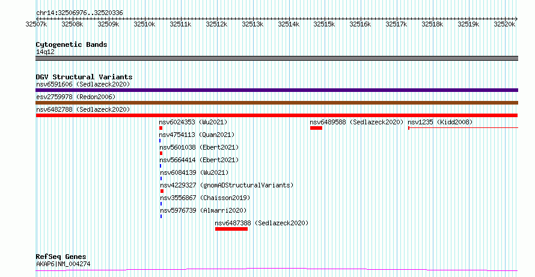Click the Cytogenetic Bands track title
This screenshot has width=535, height=277.
click(x=72, y=44)
